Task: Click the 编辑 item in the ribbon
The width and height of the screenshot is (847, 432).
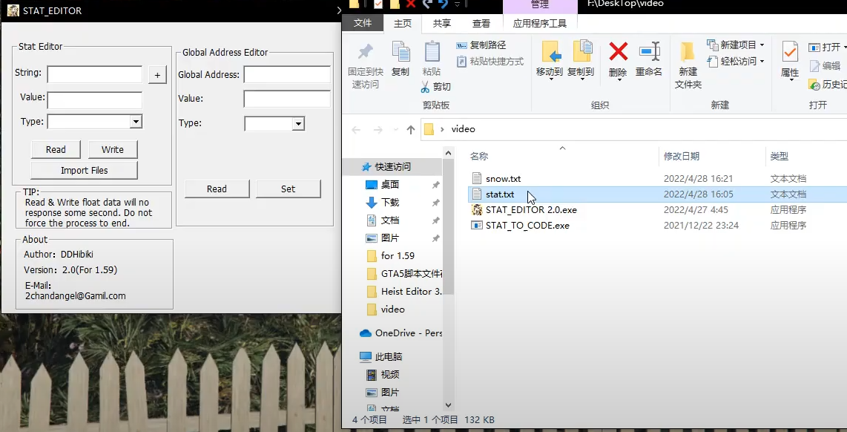Action: [x=825, y=66]
